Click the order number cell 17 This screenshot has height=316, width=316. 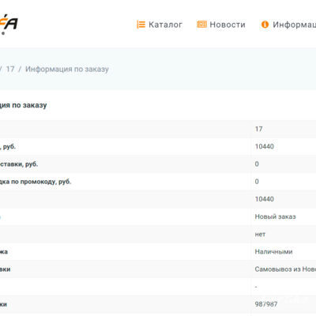[x=258, y=129]
